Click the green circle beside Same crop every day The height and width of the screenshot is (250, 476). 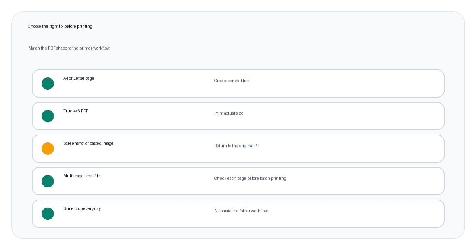pos(48,214)
